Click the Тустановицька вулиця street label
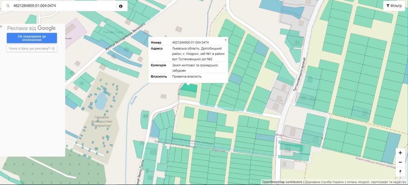The width and height of the screenshot is (408, 185). [x=299, y=74]
